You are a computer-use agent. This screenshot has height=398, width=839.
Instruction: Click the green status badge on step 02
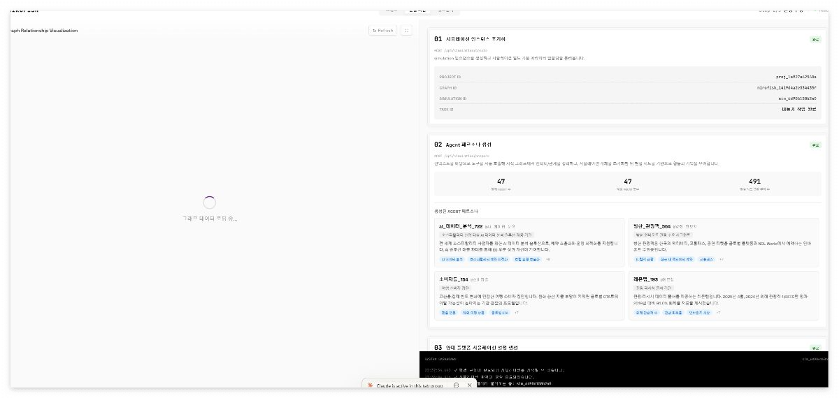pyautogui.click(x=815, y=145)
